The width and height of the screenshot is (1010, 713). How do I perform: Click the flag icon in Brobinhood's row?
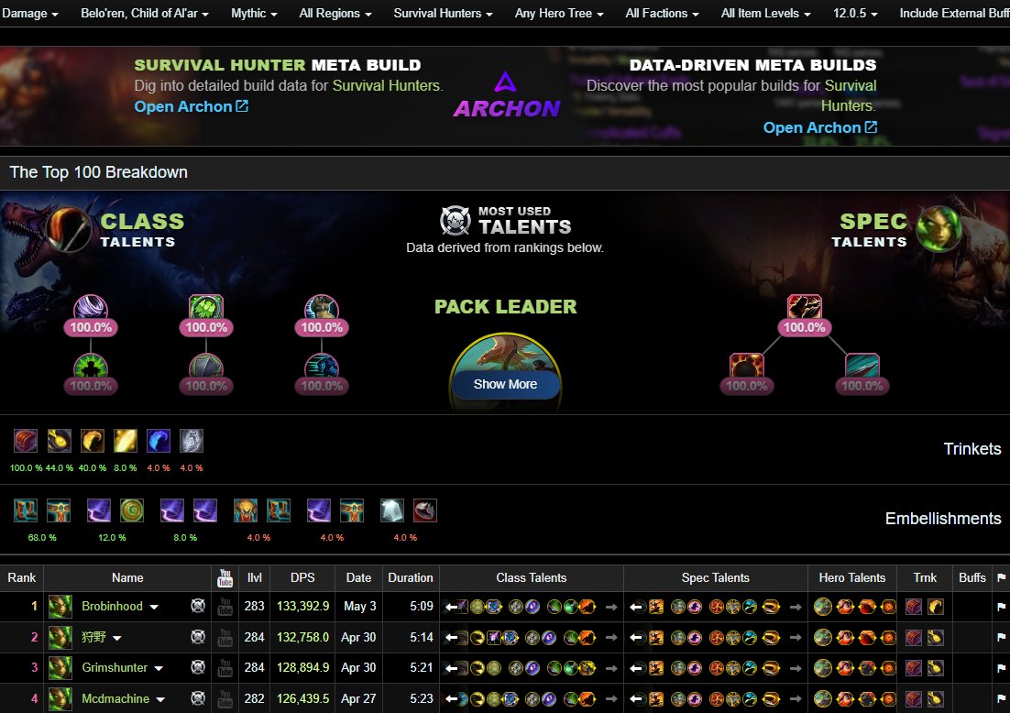click(x=1001, y=607)
